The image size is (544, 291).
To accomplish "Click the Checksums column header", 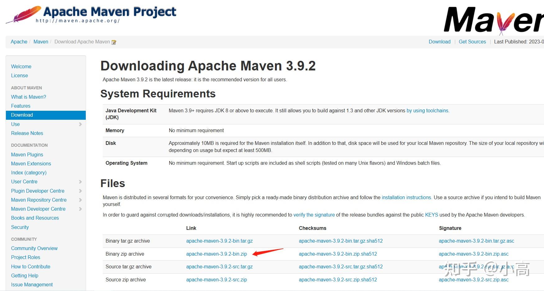I will [x=313, y=228].
